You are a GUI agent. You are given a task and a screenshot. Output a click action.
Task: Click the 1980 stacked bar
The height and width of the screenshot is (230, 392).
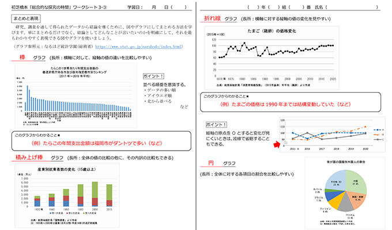(x=81, y=195)
